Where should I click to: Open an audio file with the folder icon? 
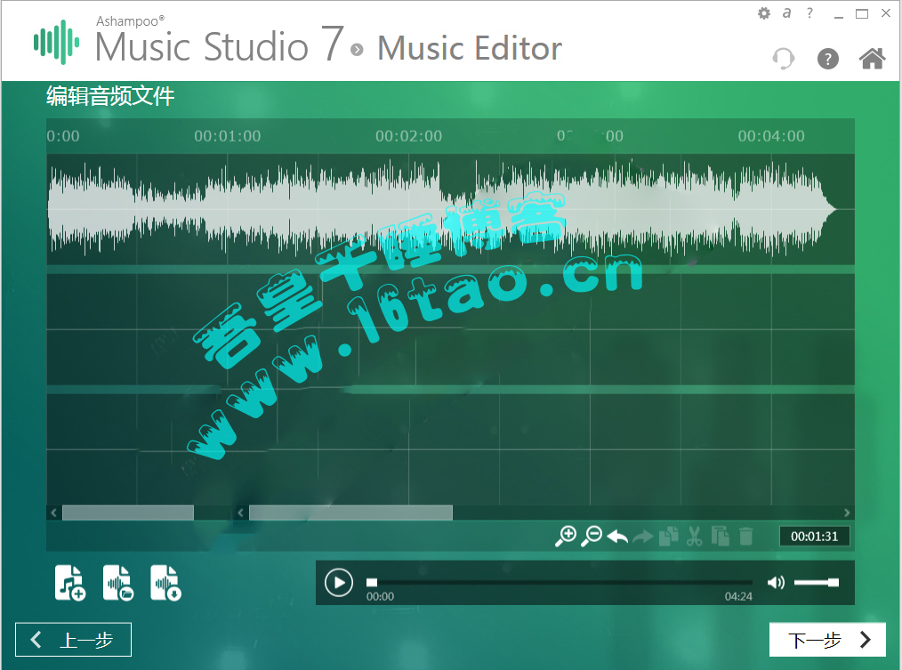(x=118, y=583)
